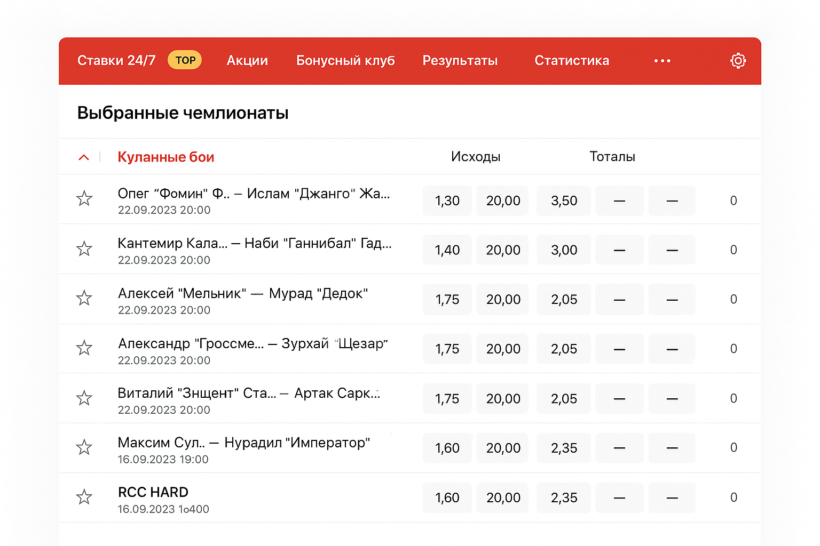Pick 3,00 odds in Кантемир Кала... row
The image size is (820, 546).
pos(564,250)
